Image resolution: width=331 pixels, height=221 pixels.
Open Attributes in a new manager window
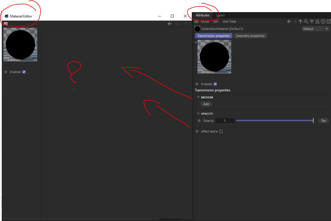[x=329, y=21]
